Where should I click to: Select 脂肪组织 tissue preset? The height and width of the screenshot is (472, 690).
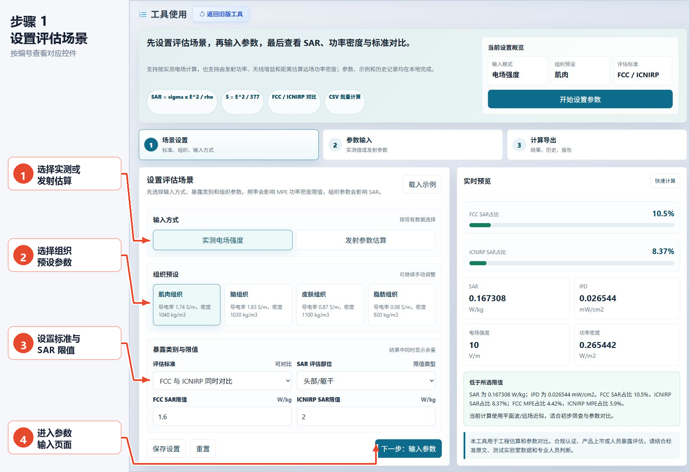point(402,305)
